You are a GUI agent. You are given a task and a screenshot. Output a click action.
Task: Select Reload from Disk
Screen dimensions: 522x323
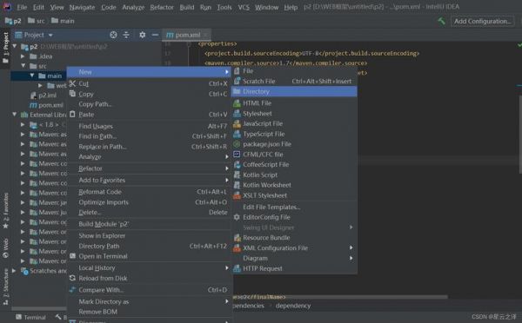pyautogui.click(x=149, y=278)
